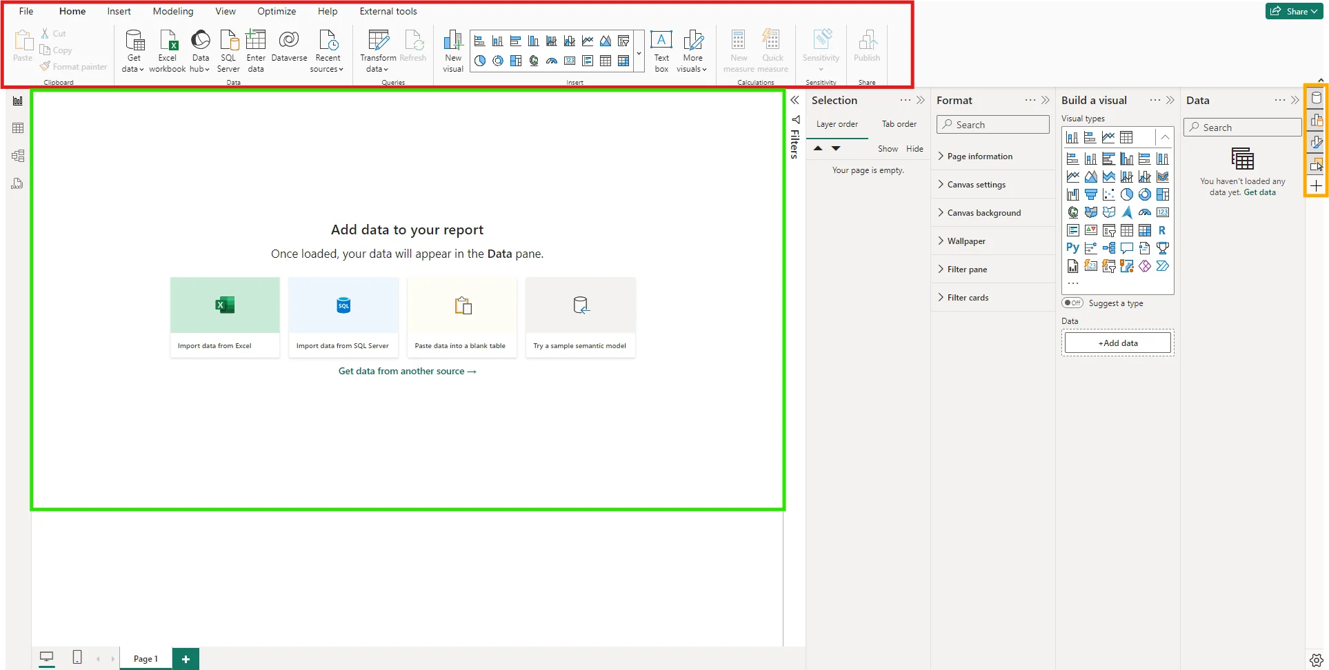Click Import data from Excel card

(x=225, y=317)
